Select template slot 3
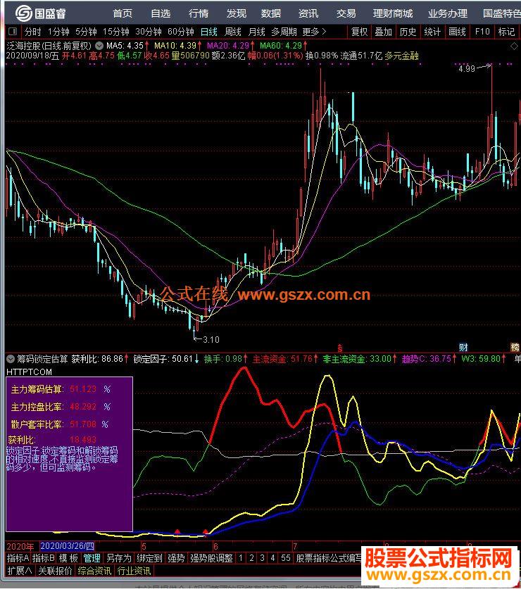This screenshot has width=521, height=589. [x=262, y=558]
